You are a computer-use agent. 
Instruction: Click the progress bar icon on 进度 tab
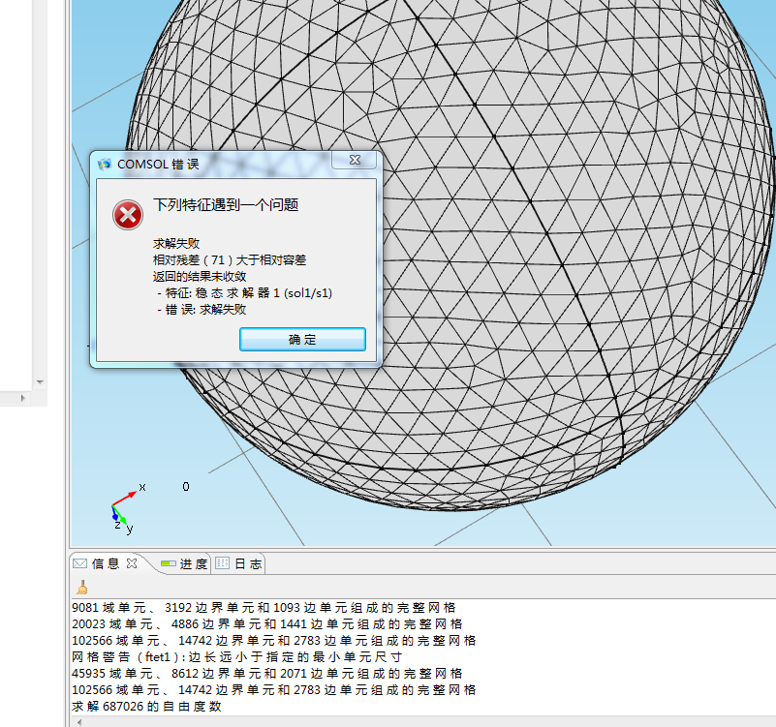[169, 563]
